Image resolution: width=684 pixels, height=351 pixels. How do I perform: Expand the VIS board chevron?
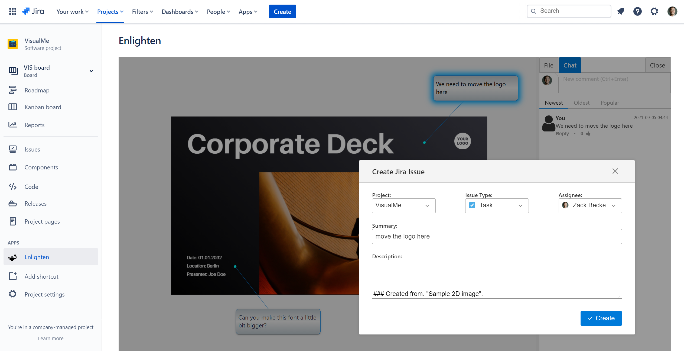[91, 71]
